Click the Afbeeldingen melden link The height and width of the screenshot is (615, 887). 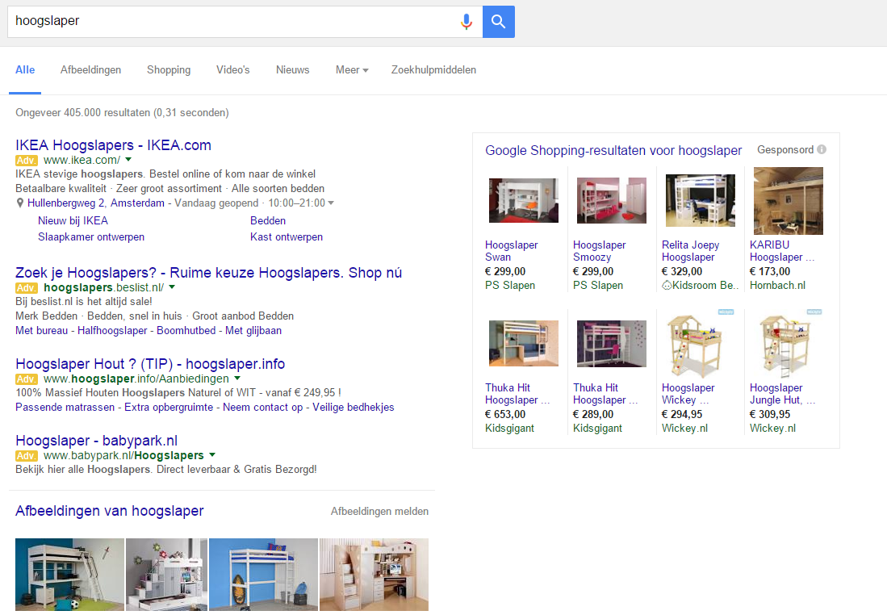379,511
